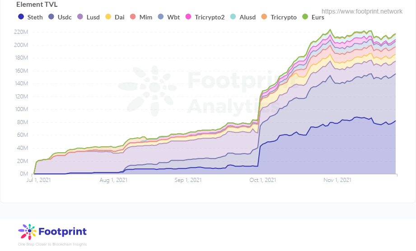Click the Wbt legend circle icon
This screenshot has width=416, height=251.
coord(161,17)
